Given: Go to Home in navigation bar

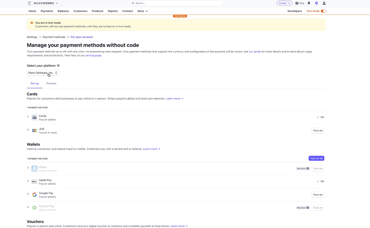Looking at the screenshot, I should pos(32,11).
